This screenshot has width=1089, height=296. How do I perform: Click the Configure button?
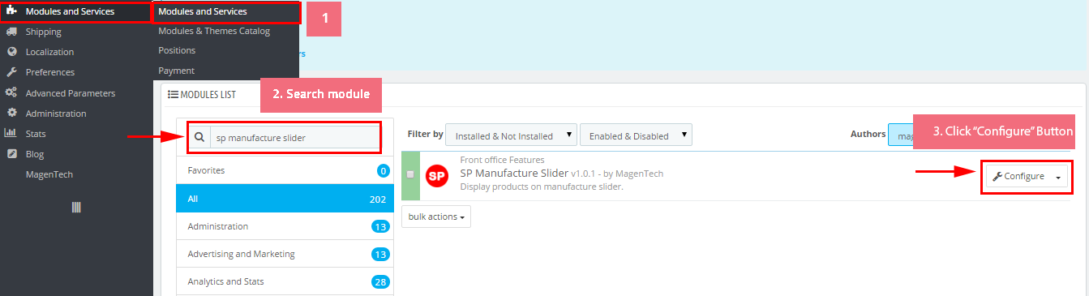click(1018, 177)
